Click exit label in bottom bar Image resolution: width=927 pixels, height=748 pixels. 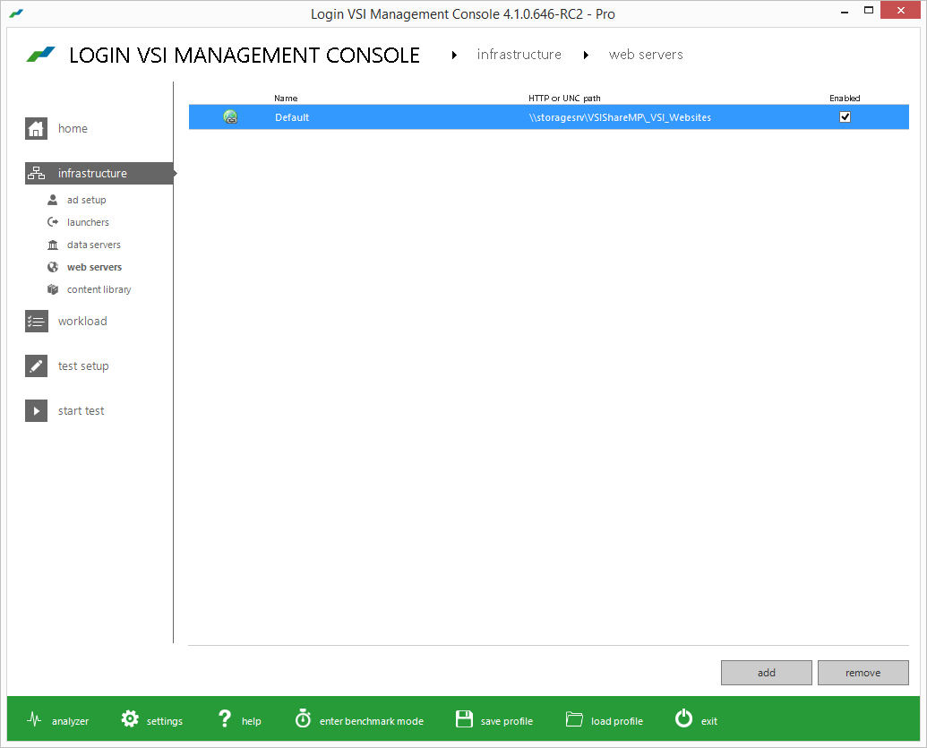click(x=708, y=721)
